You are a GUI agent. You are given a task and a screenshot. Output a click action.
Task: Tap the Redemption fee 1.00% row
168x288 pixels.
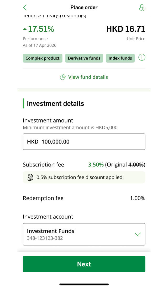pos(84,198)
